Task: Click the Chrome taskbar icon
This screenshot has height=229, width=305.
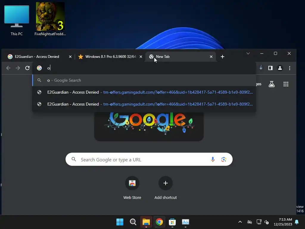Action: click(159, 222)
